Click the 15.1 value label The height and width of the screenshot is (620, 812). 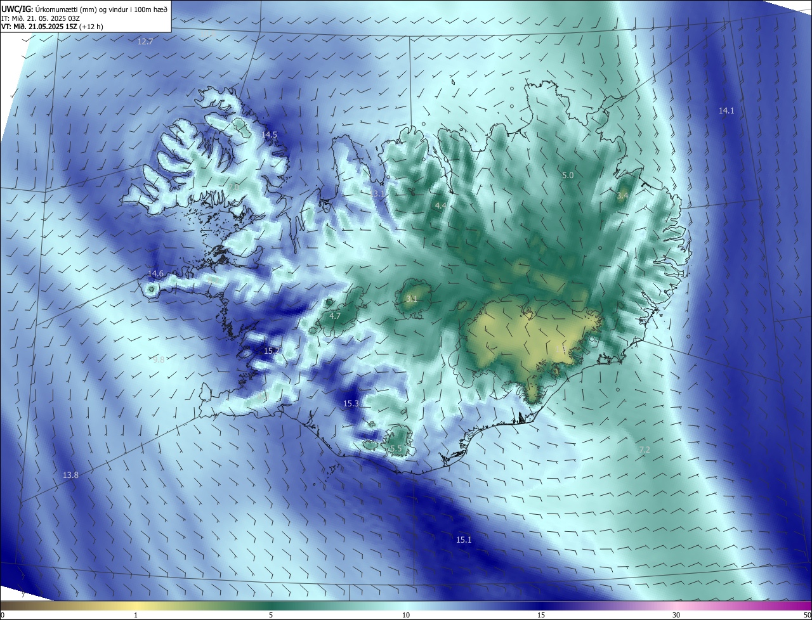[x=464, y=539]
